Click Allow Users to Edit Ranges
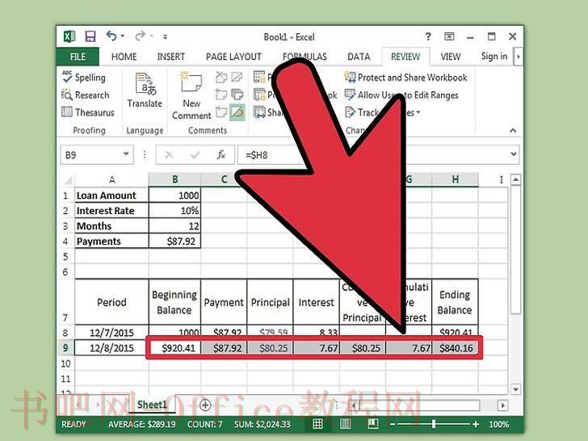Image resolution: width=588 pixels, height=441 pixels. (x=401, y=94)
